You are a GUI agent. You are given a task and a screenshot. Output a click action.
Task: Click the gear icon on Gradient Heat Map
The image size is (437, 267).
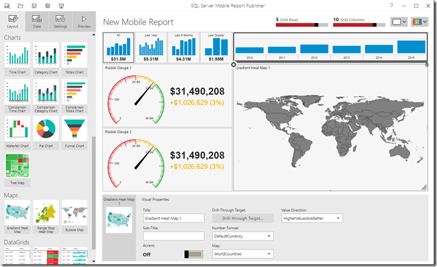pyautogui.click(x=233, y=64)
